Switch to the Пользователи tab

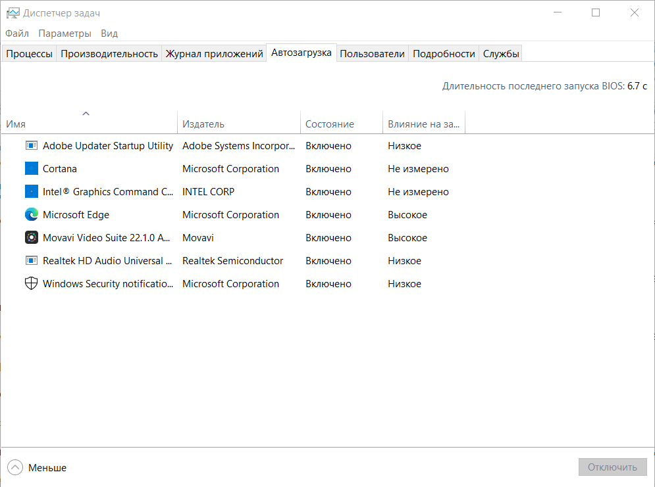(x=372, y=54)
